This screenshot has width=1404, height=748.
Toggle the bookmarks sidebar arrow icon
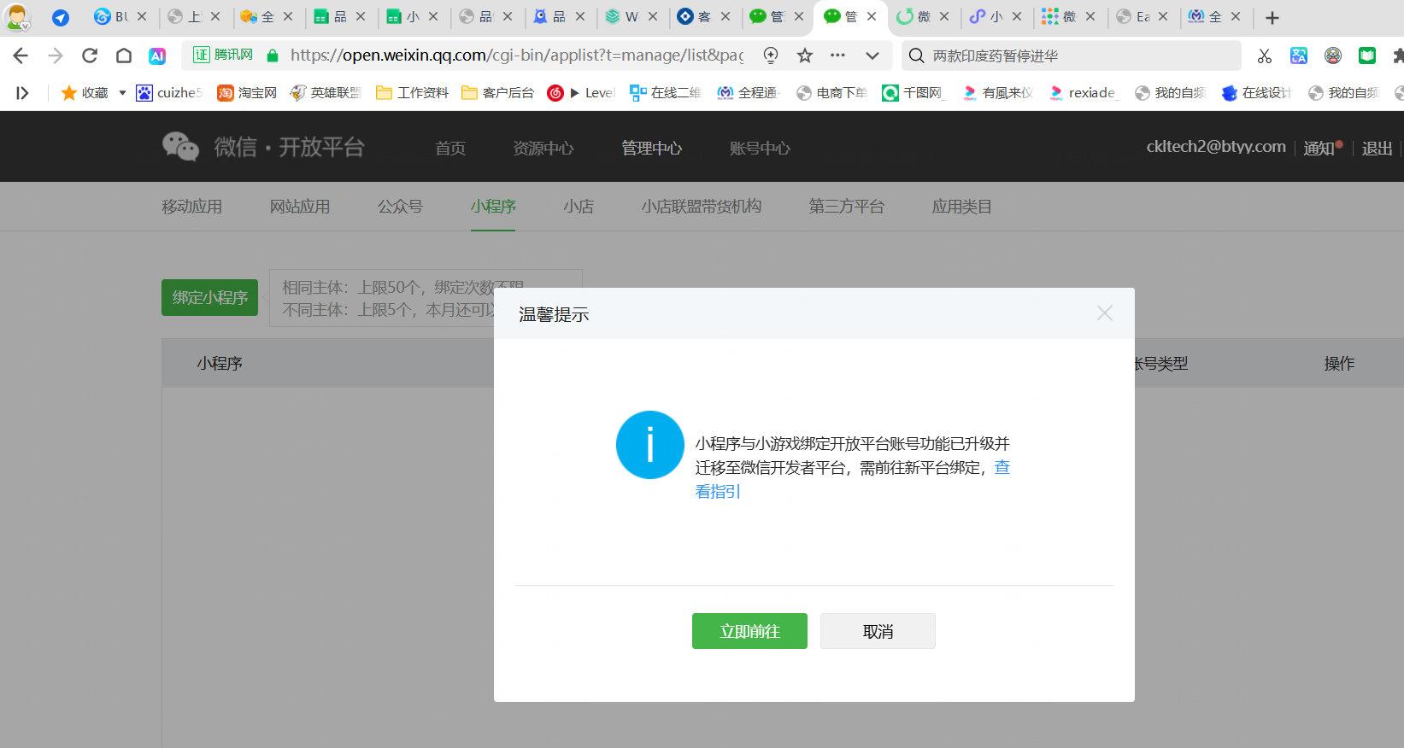click(x=22, y=93)
